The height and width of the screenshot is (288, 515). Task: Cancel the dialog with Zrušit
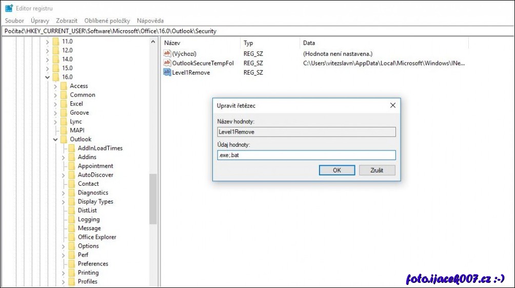377,170
